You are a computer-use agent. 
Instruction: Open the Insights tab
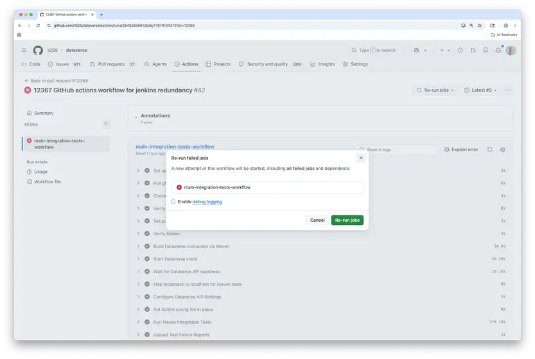click(322, 64)
